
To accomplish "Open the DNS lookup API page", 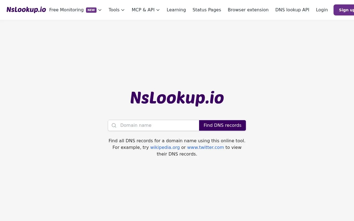I will [292, 10].
